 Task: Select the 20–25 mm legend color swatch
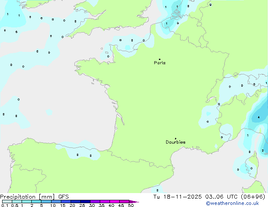tap(76, 202)
